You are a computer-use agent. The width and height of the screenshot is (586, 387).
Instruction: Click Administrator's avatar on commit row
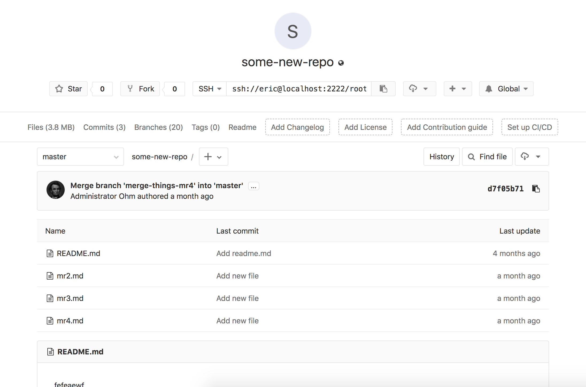(56, 190)
